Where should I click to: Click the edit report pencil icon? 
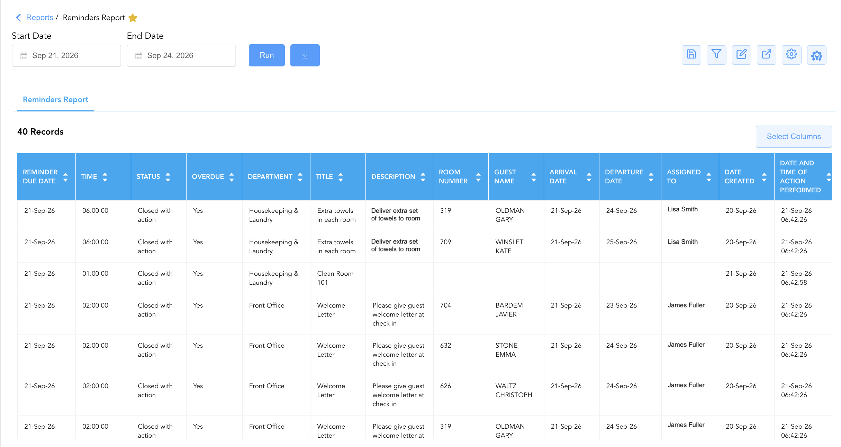[x=741, y=55]
